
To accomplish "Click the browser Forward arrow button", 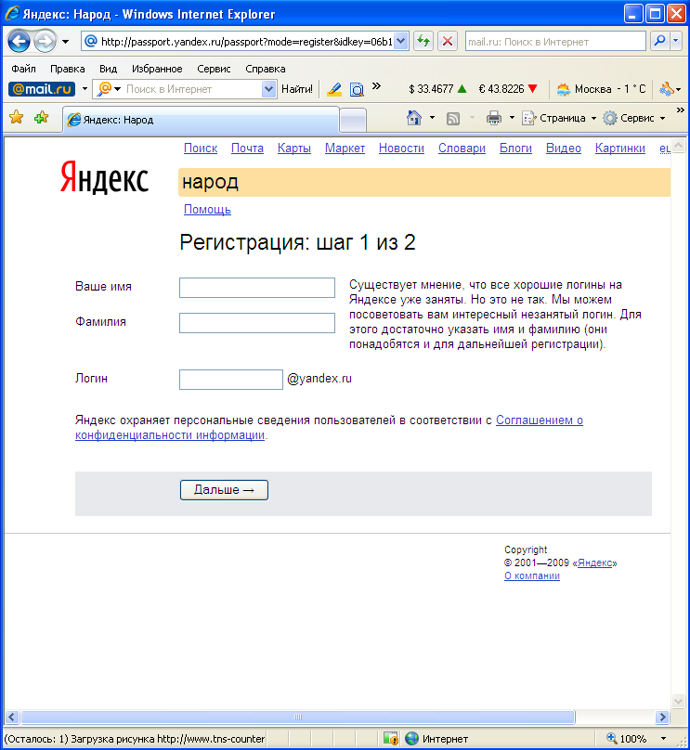I will click(45, 41).
